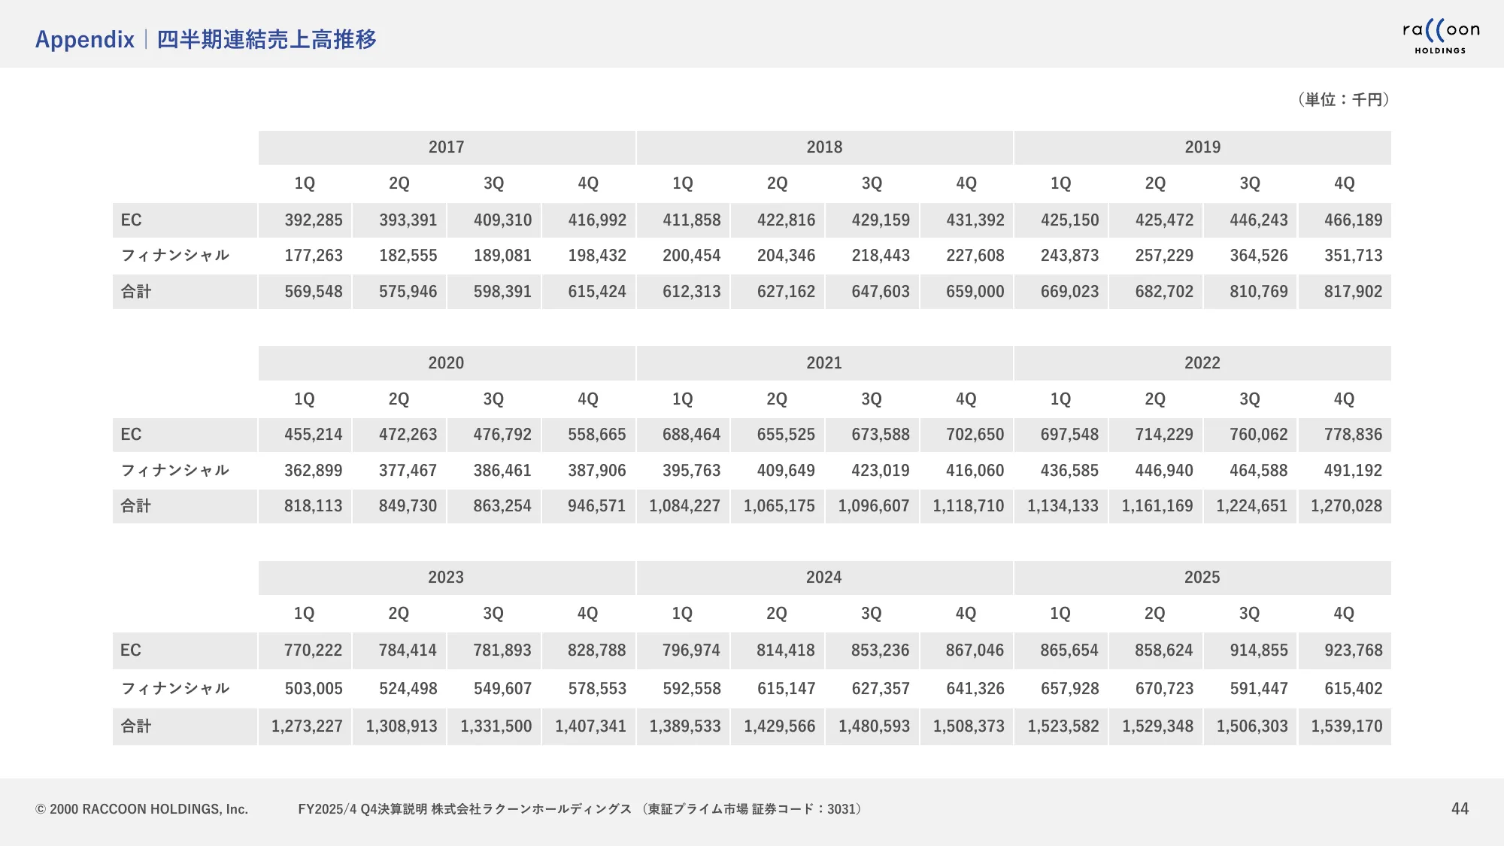This screenshot has width=1504, height=846.
Task: Click フィナンシャル label in 2020 table
Action: click(174, 471)
